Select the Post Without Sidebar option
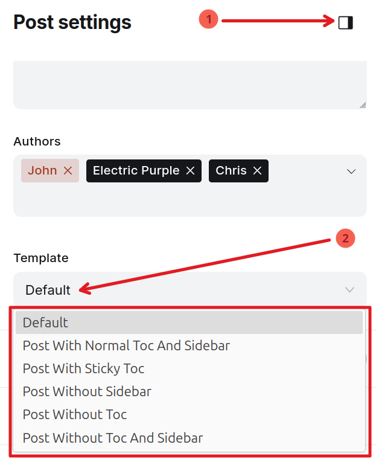The width and height of the screenshot is (376, 462). pos(87,391)
